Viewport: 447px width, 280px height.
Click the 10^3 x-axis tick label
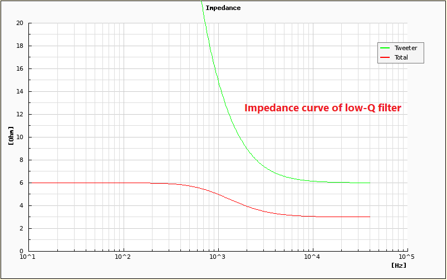[x=217, y=257]
